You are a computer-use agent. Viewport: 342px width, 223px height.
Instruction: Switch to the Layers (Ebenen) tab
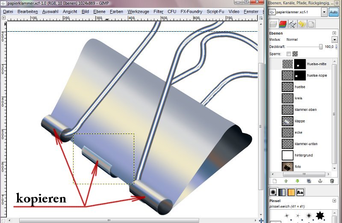pos(274,25)
